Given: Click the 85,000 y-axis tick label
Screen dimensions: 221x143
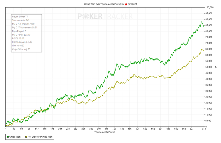Looking at the screenshot, I should 209,25.
